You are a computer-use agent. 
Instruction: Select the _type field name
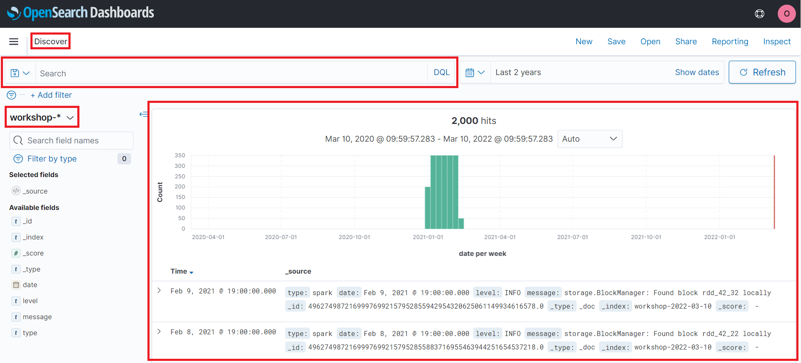point(32,269)
